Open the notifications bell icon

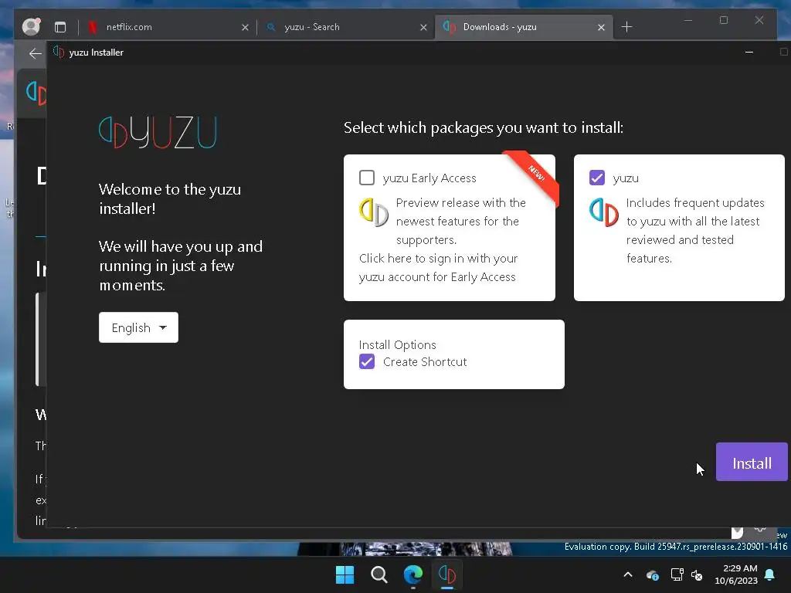[770, 574]
